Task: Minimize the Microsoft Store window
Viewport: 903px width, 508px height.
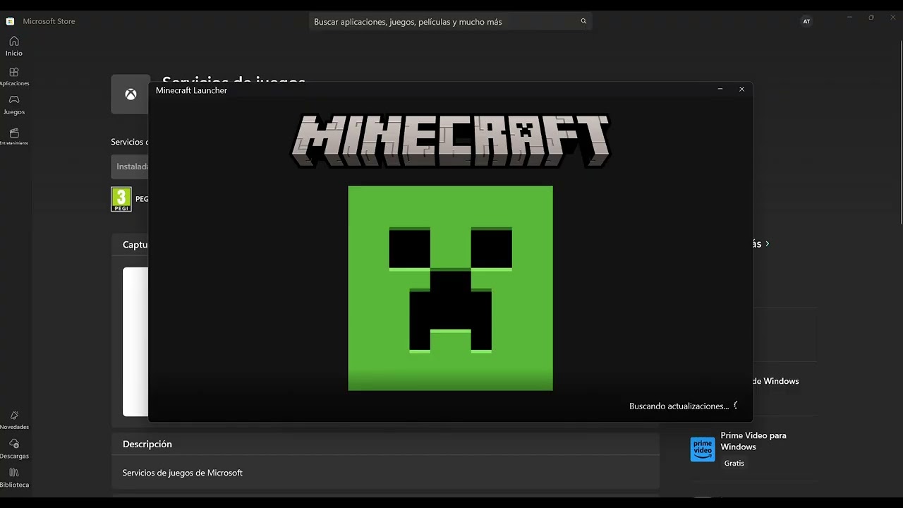Action: [849, 18]
